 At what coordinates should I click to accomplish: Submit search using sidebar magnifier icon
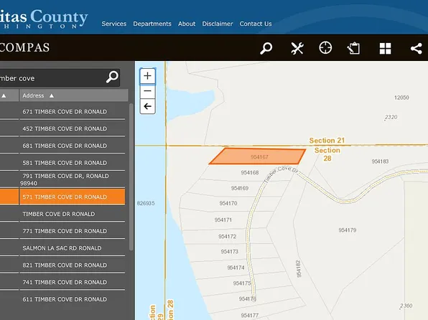coord(112,77)
